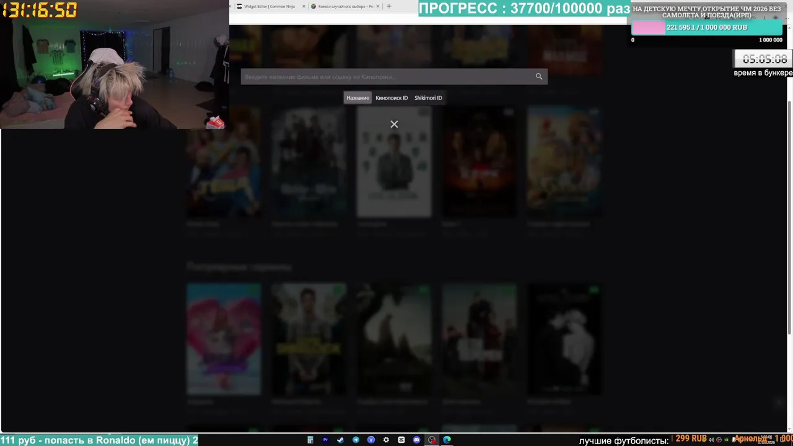Open the highlighted white poster under the X
This screenshot has height=446, width=793.
394,162
